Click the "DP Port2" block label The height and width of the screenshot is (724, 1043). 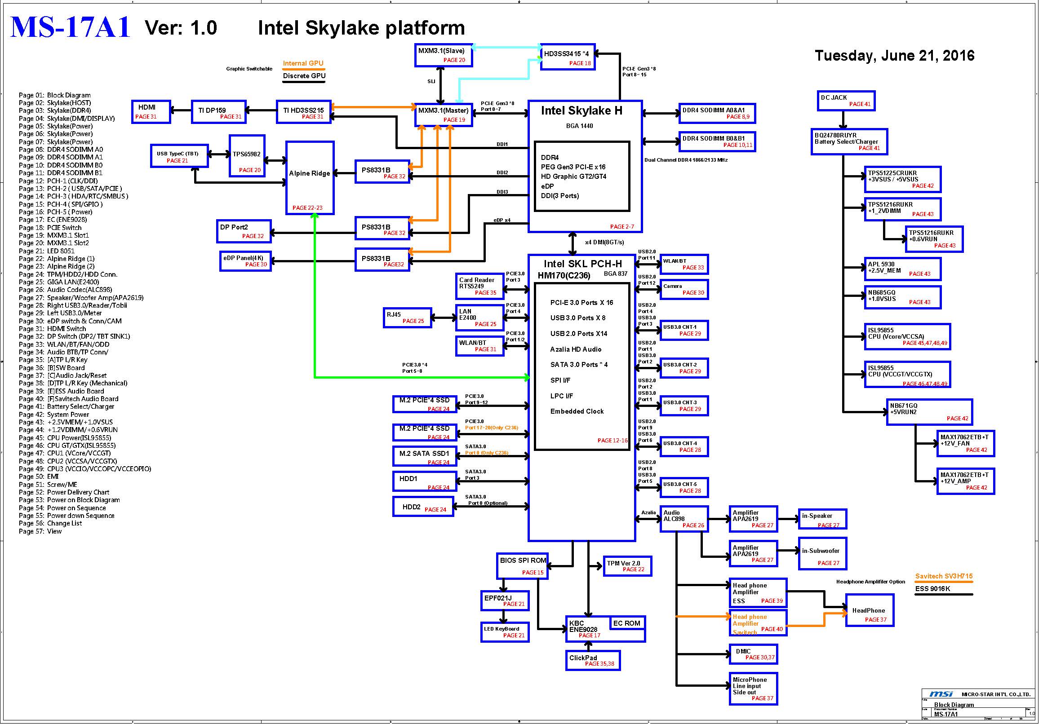[x=234, y=227]
